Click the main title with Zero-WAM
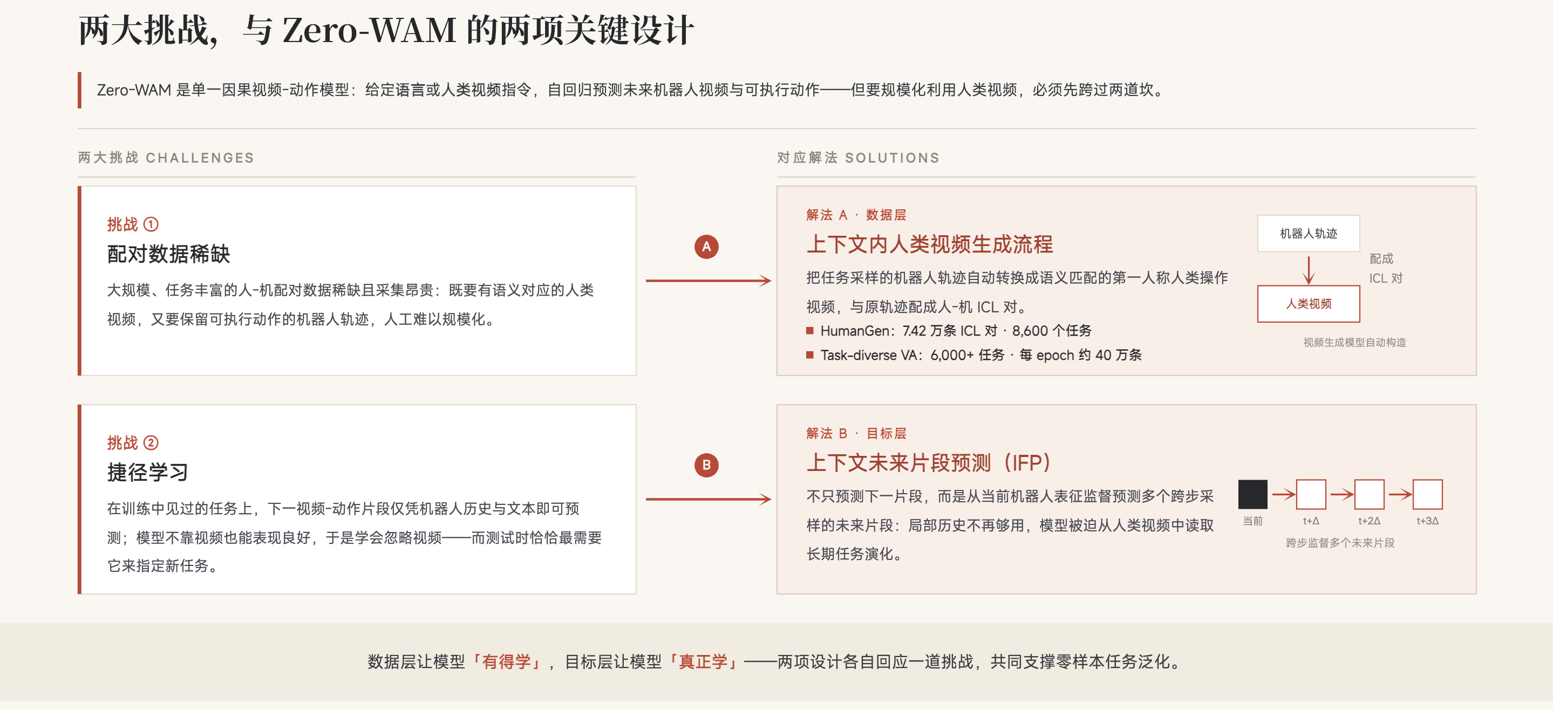The width and height of the screenshot is (1553, 710). pyautogui.click(x=386, y=30)
